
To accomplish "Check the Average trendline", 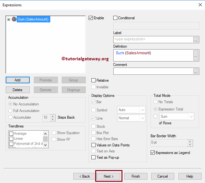I will point(11,133).
